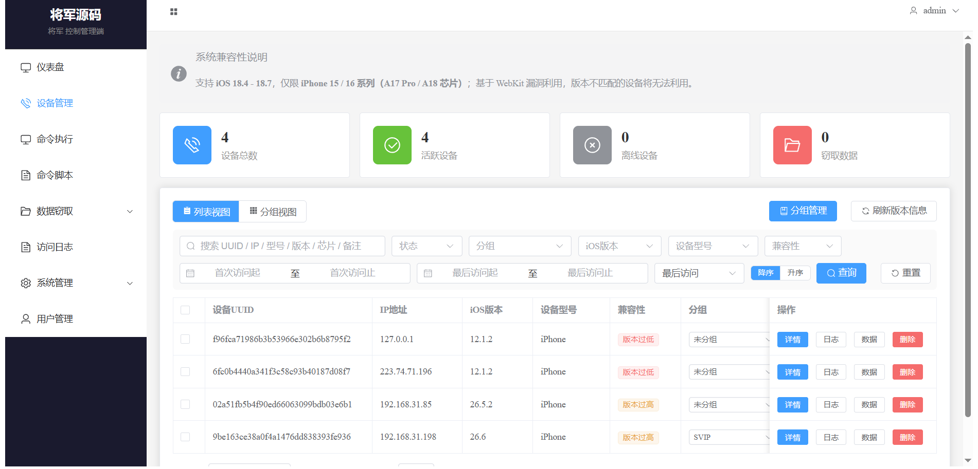
Task: Select 升序 sort order
Action: coord(795,273)
